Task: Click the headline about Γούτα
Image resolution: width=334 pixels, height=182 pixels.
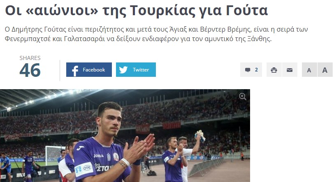Action: 136,10
